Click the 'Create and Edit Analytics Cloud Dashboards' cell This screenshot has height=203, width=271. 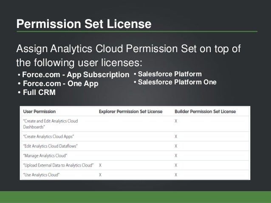[x=51, y=124]
